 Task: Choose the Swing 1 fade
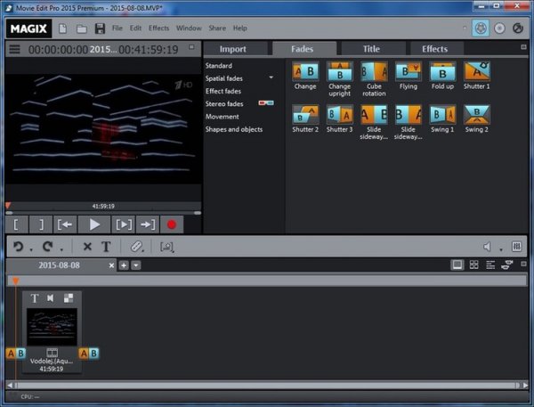(x=442, y=119)
